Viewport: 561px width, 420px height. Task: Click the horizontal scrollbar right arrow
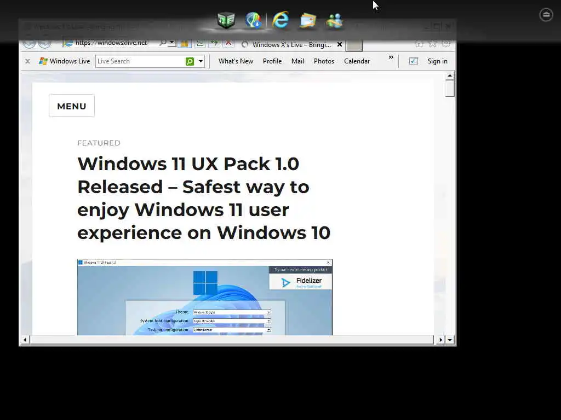tap(440, 340)
